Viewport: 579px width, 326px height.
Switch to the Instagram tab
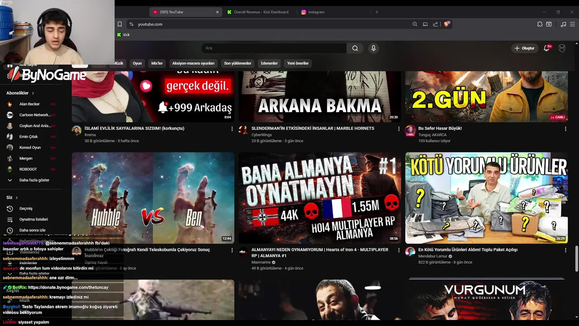(x=333, y=12)
